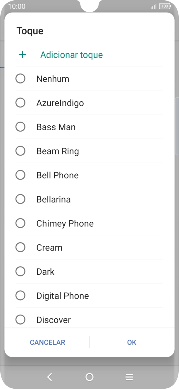
Task: Tap the signal strength icon
Action: 154,6
